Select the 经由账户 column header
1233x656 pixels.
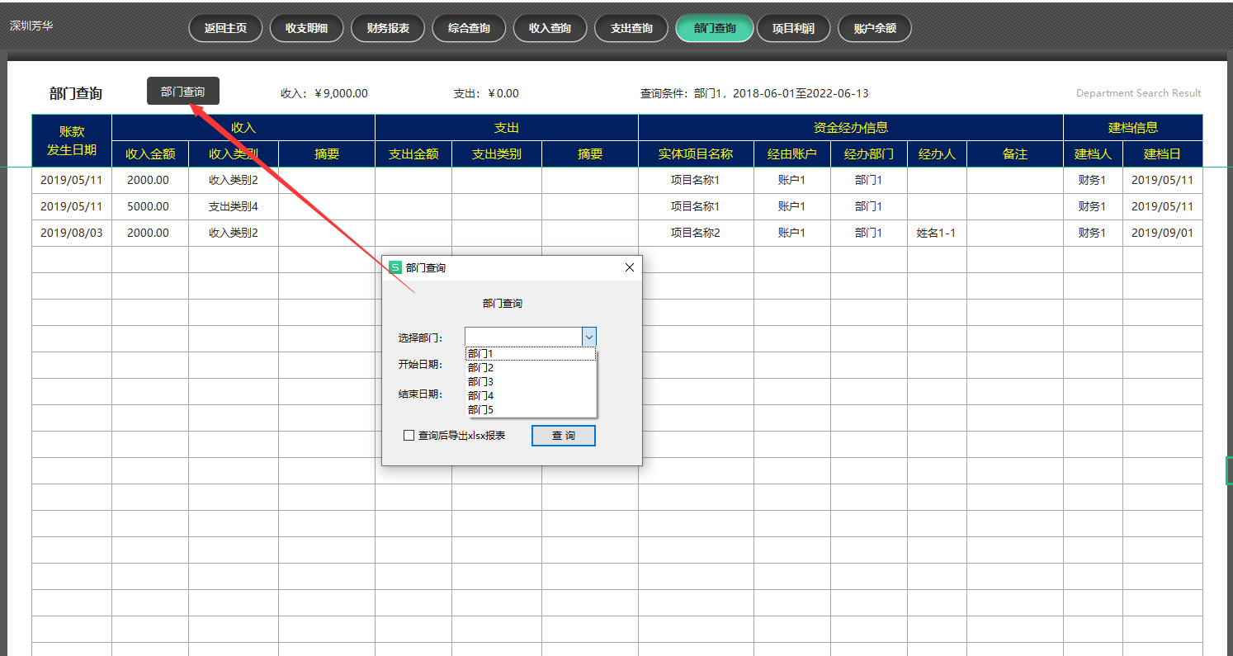click(792, 154)
